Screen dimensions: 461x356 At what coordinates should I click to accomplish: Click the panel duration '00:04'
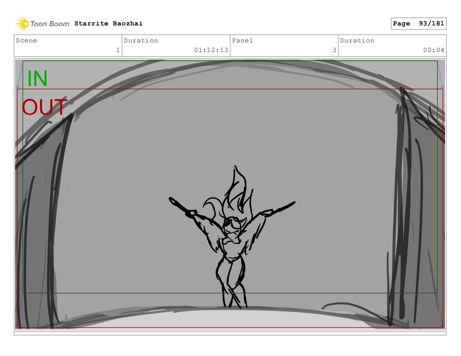pos(434,50)
